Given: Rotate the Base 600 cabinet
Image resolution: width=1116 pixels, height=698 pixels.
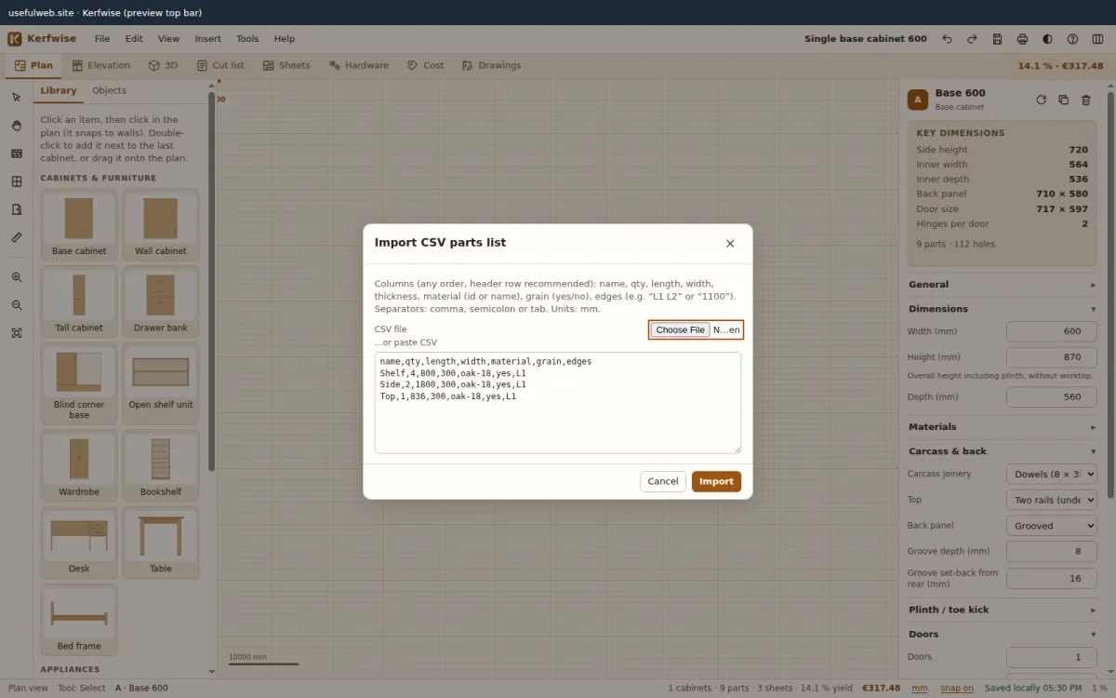Looking at the screenshot, I should click(x=1041, y=100).
